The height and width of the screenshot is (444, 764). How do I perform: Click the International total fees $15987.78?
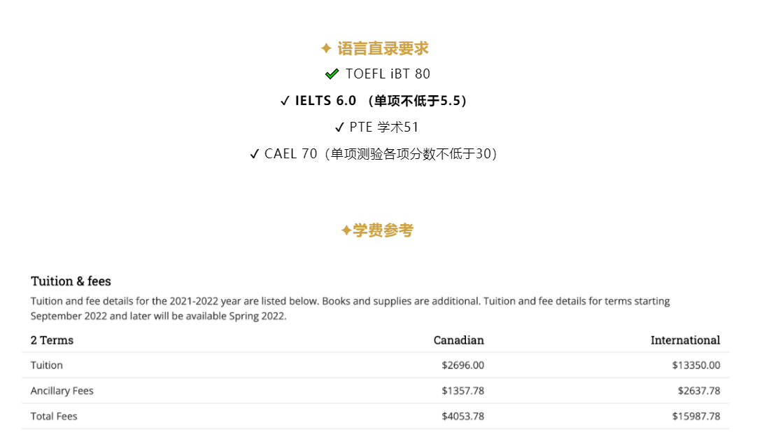pyautogui.click(x=696, y=417)
